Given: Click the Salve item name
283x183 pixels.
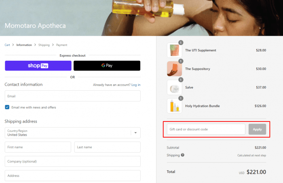Looking at the screenshot, I should 189,87.
